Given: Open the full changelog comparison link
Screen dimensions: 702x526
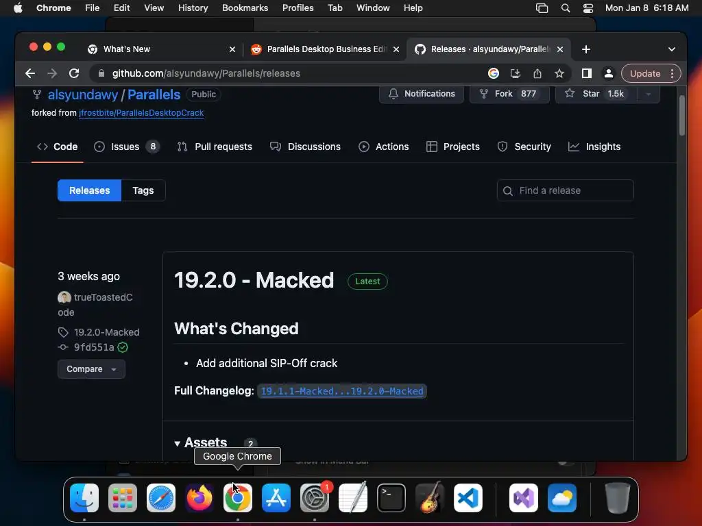Looking at the screenshot, I should (x=342, y=391).
